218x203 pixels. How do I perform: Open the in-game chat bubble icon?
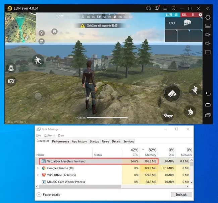point(42,41)
